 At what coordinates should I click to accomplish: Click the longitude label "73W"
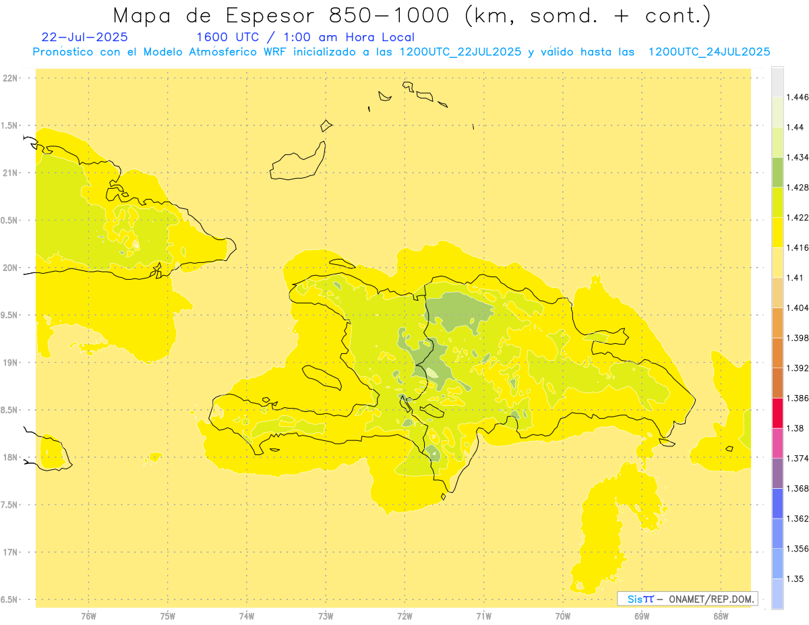326,616
